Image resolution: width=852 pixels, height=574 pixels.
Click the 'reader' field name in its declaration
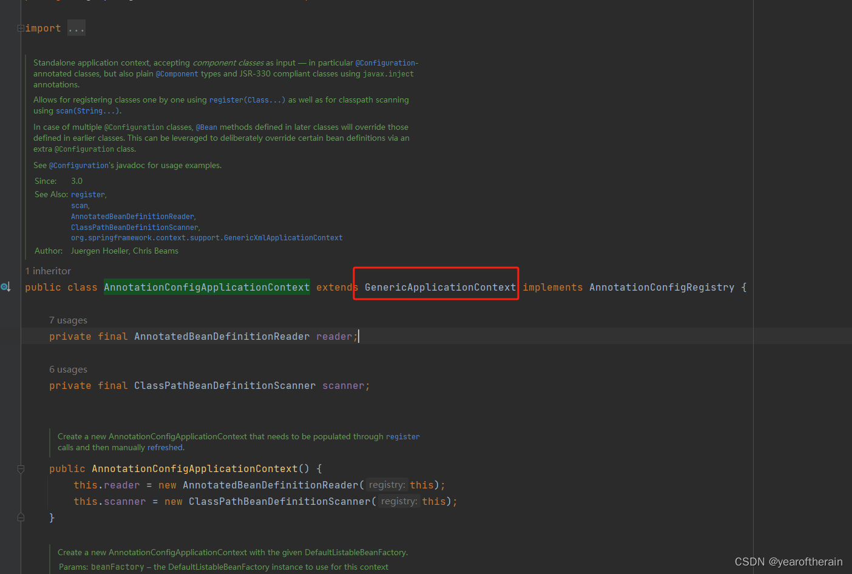[334, 337]
